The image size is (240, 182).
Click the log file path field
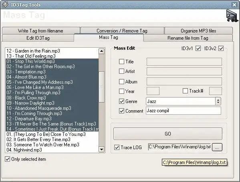179,147
